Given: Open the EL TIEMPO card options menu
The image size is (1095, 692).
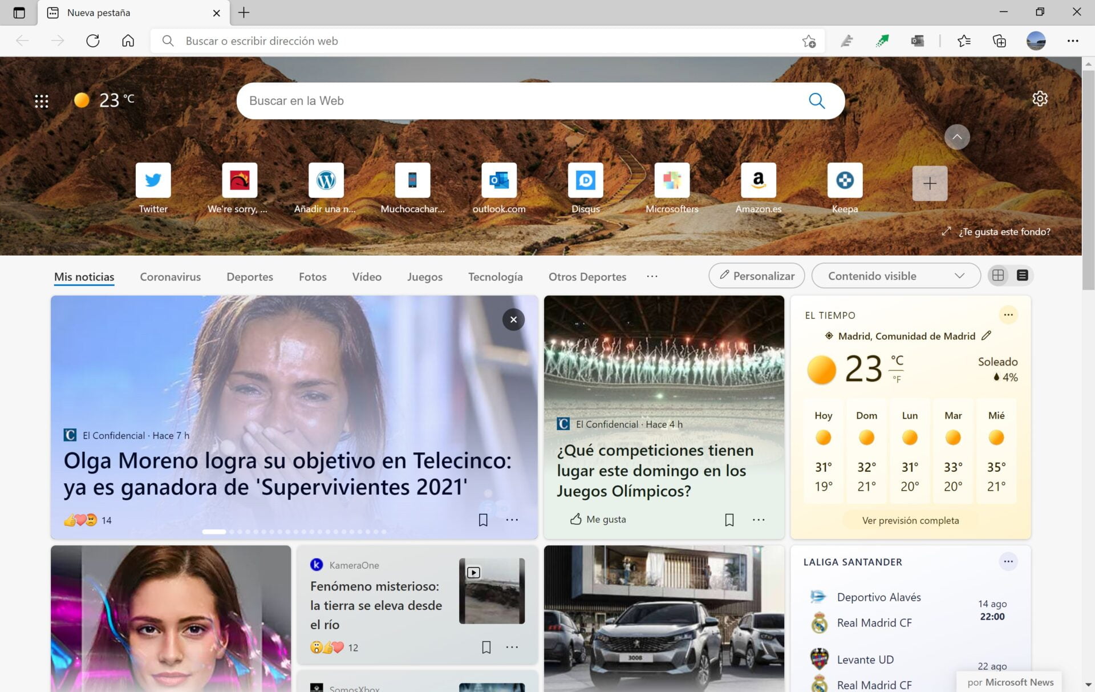Looking at the screenshot, I should click(1008, 314).
